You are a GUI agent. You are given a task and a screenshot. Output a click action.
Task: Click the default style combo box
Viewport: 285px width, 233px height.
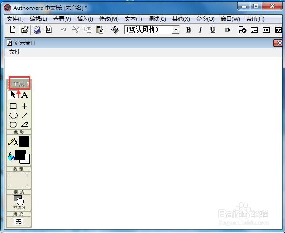[x=152, y=30]
